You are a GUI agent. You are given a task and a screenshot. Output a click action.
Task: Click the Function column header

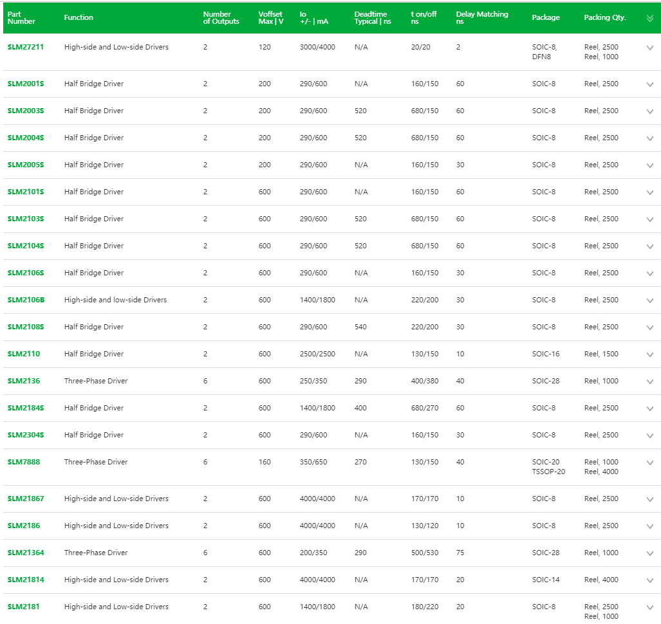79,17
